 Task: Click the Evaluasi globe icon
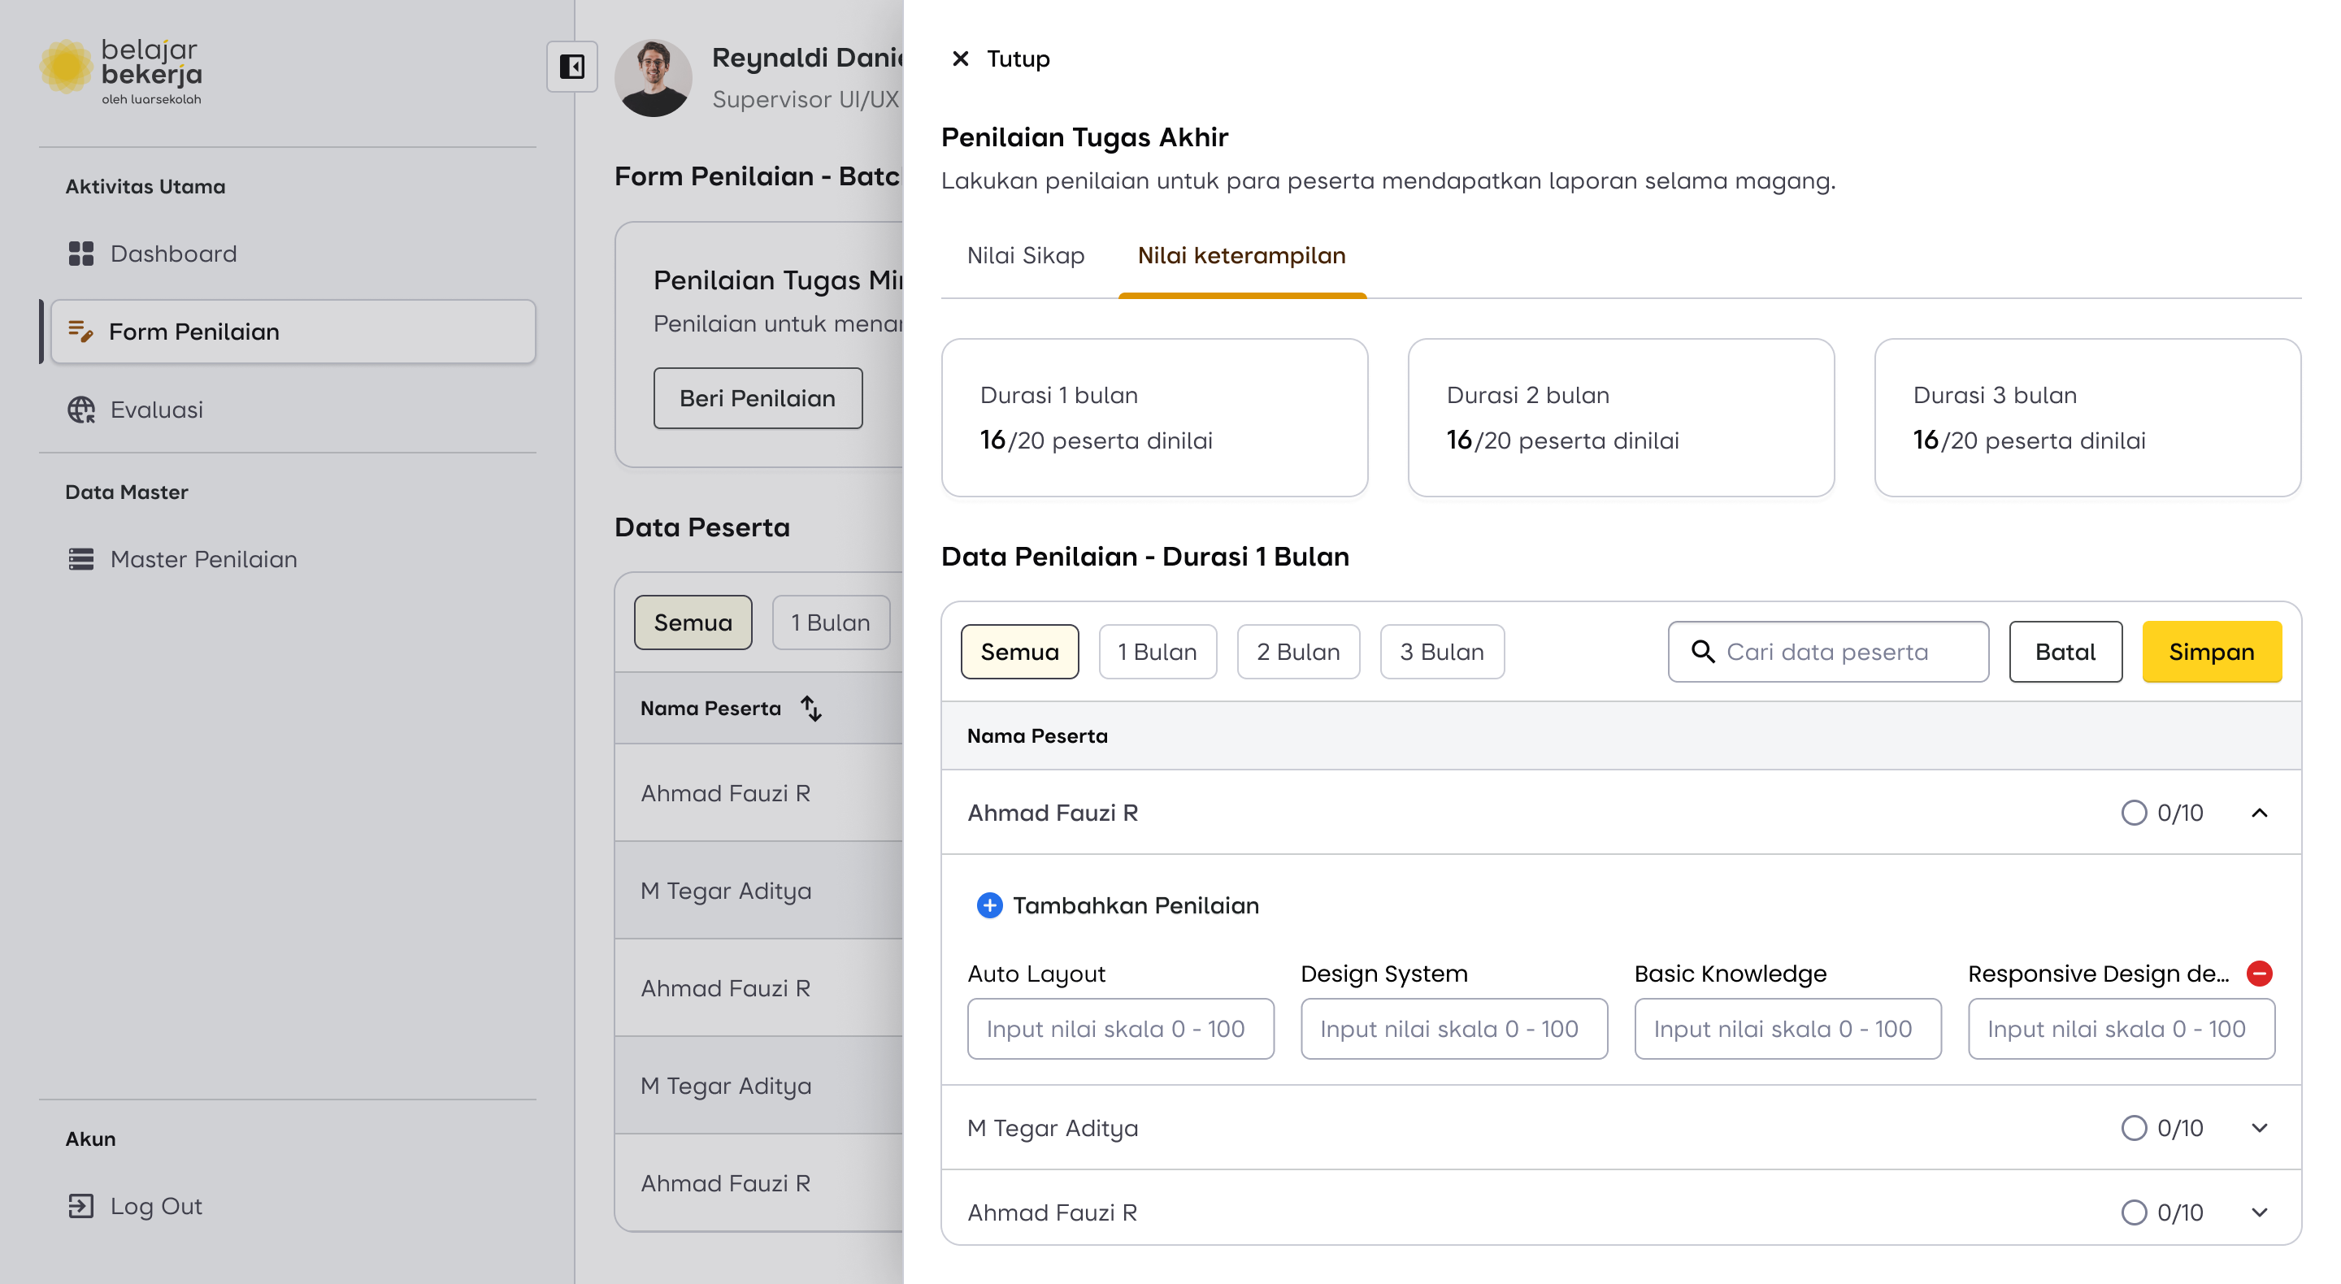pos(81,410)
